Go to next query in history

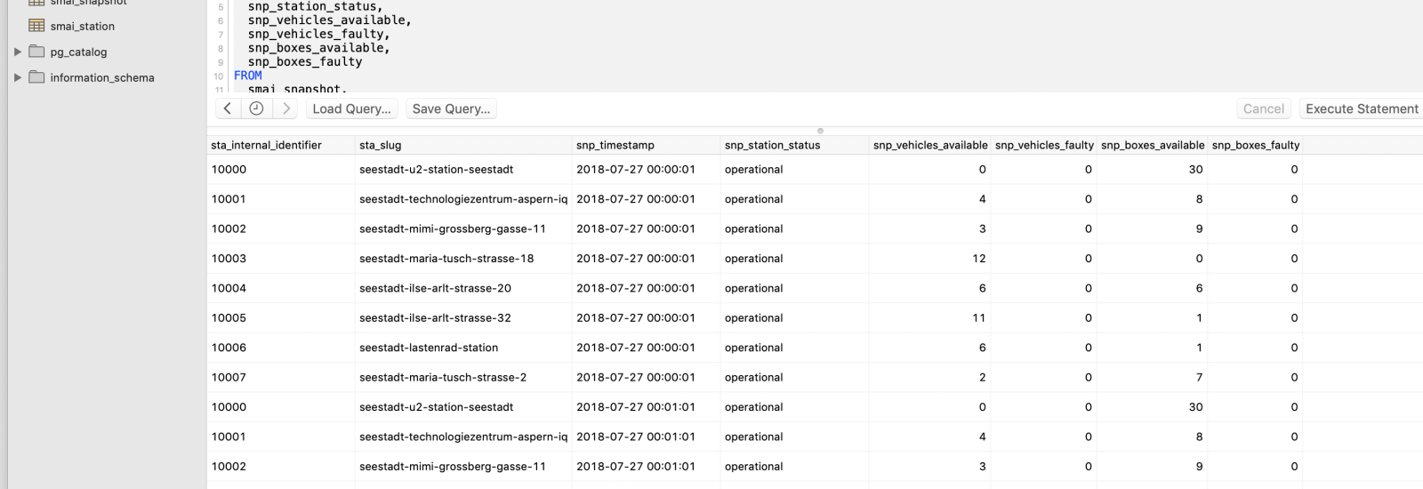(x=285, y=108)
